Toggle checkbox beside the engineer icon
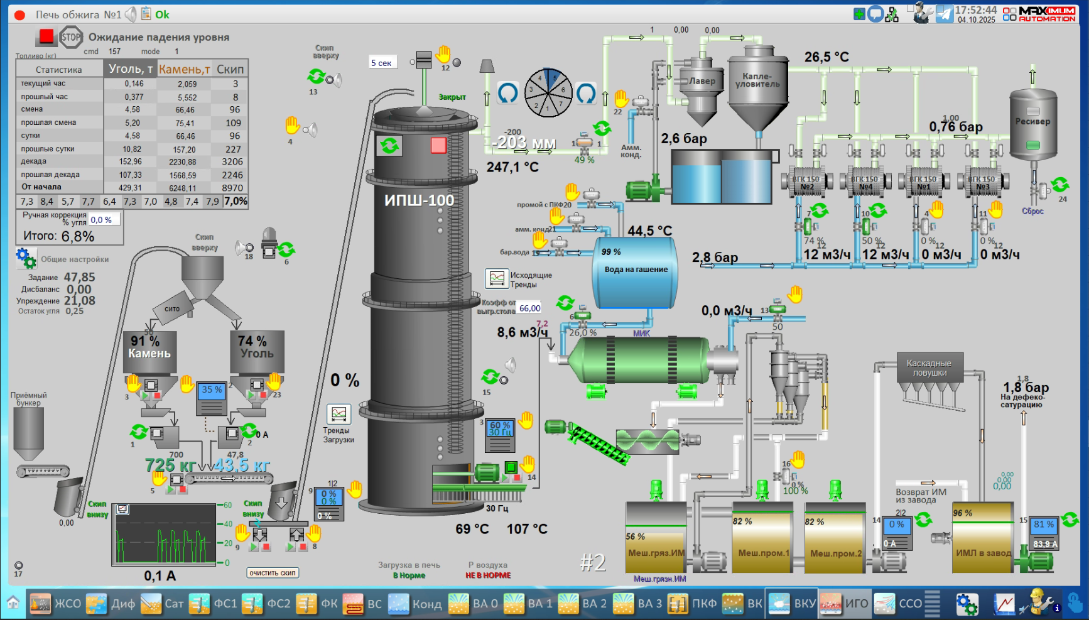Screen dimensions: 1089x620 coord(910,8)
